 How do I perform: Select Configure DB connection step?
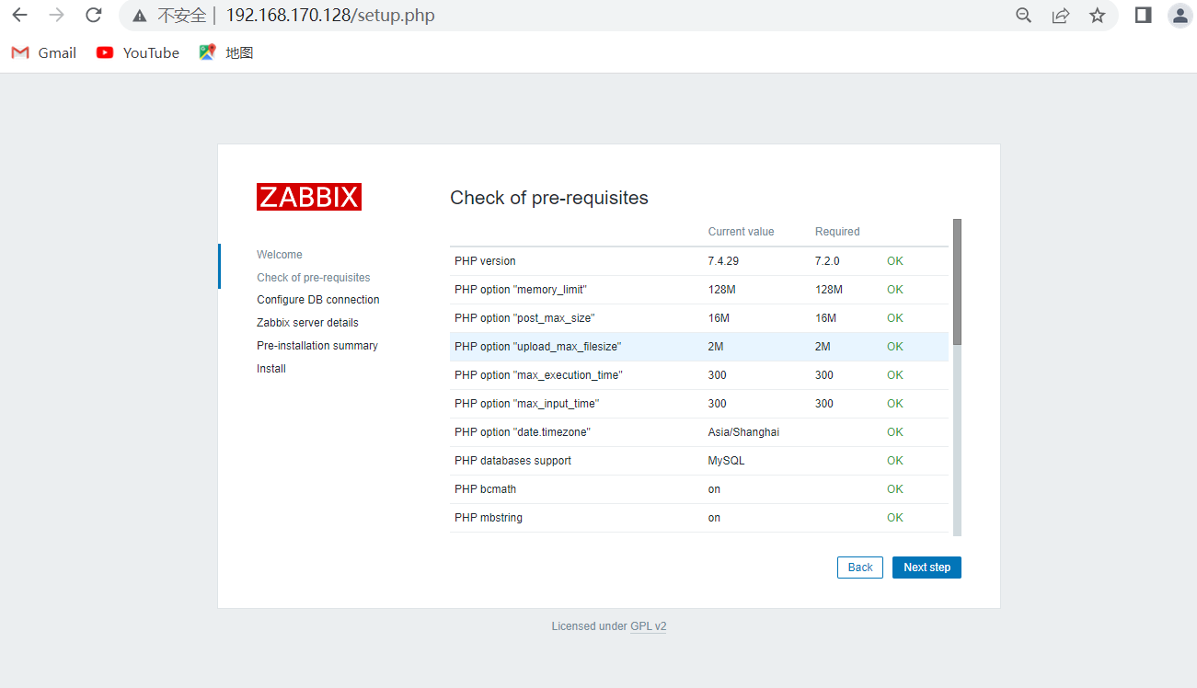[x=318, y=300]
